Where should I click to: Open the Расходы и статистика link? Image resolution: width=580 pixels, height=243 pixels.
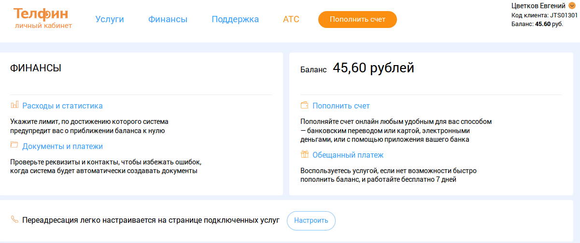62,106
